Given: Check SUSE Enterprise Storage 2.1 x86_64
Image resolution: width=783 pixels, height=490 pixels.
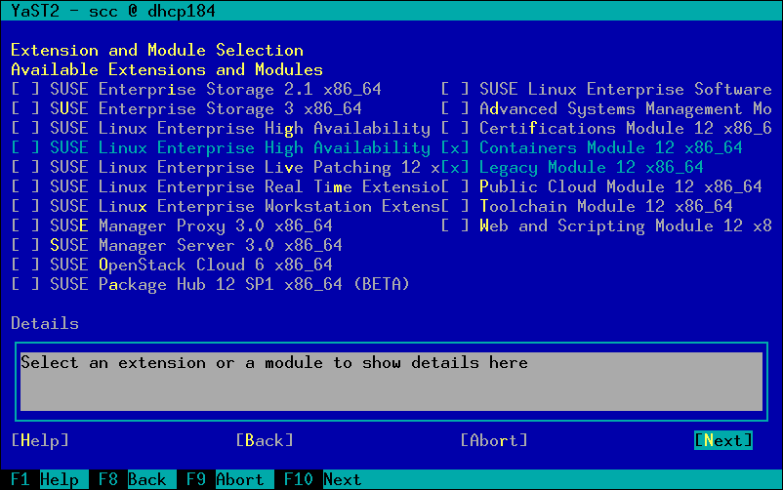Looking at the screenshot, I should tap(26, 90).
